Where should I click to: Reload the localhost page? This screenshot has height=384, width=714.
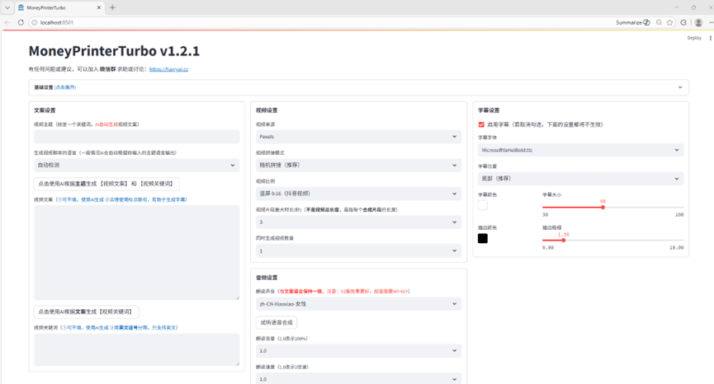pos(21,22)
